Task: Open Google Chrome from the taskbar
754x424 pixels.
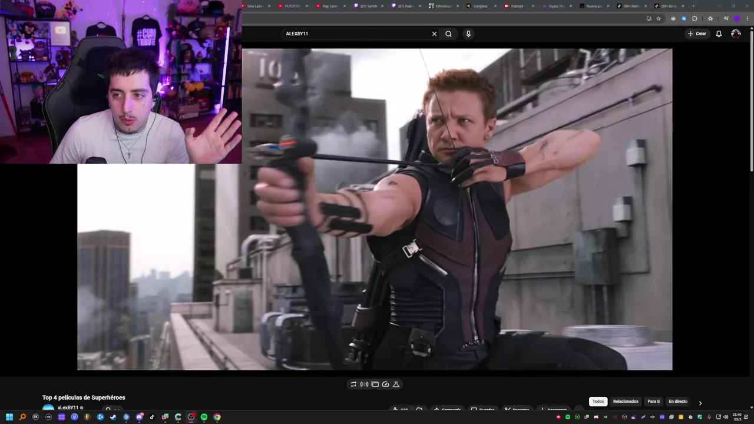Action: [217, 417]
